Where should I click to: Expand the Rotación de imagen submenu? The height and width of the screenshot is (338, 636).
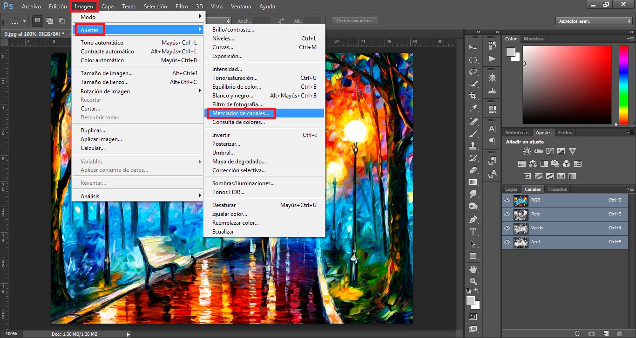pyautogui.click(x=138, y=91)
